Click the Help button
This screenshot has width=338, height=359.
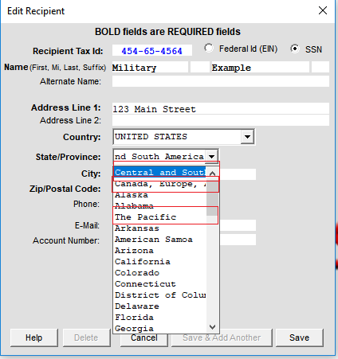point(34,338)
